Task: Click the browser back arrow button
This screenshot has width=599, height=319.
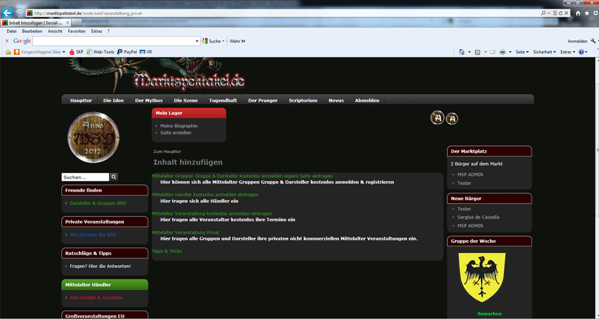Action: pyautogui.click(x=8, y=13)
